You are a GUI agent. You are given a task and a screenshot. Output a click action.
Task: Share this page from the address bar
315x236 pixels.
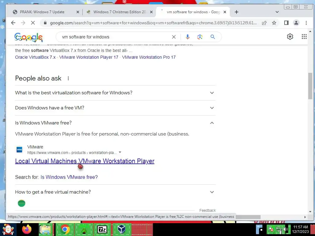click(264, 23)
